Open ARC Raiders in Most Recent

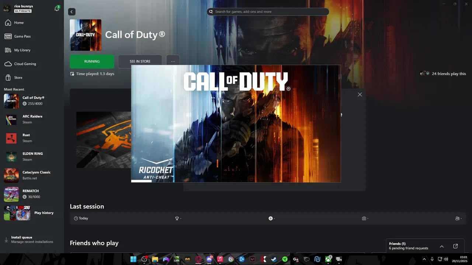click(x=32, y=119)
